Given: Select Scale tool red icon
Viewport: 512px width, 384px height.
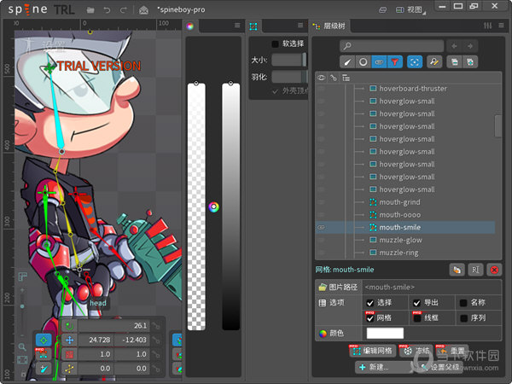Looking at the screenshot, I should click(69, 354).
